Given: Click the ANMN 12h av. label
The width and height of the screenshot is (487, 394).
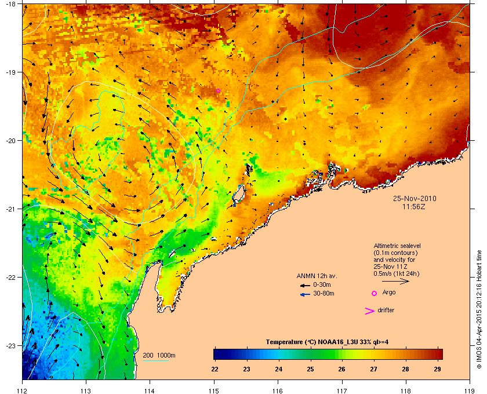Looking at the screenshot, I should click(x=317, y=276).
